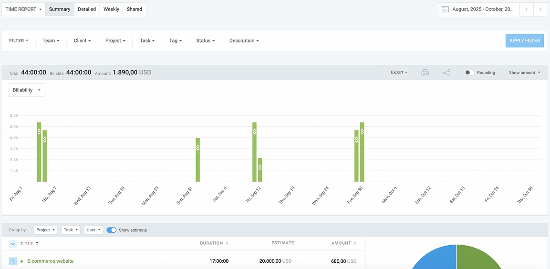Toggle the Rounding switch

pos(469,72)
